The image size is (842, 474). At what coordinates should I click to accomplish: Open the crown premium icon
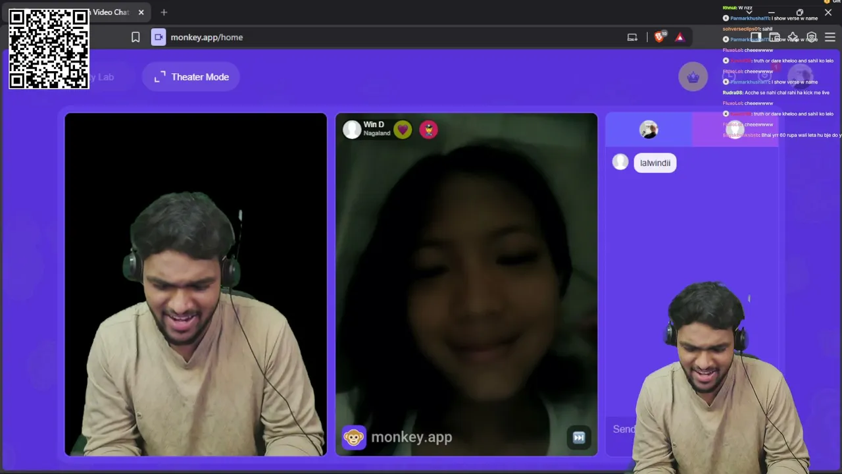click(x=693, y=77)
